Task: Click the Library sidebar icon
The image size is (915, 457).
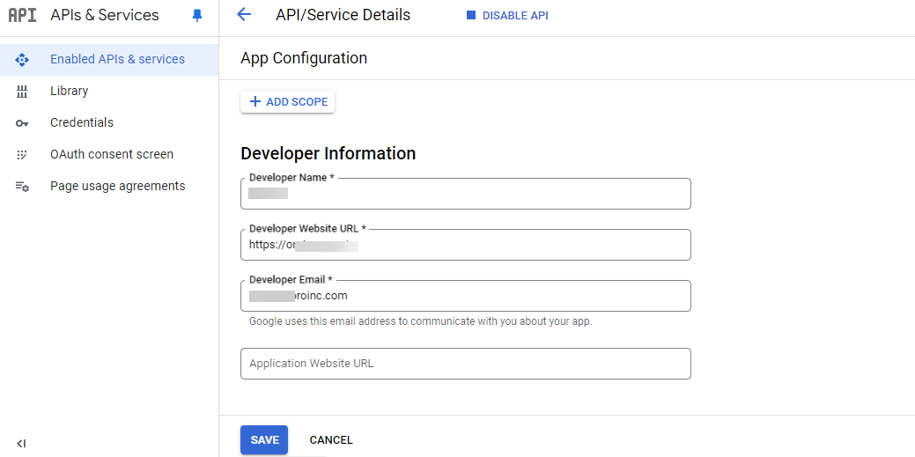Action: (x=23, y=91)
